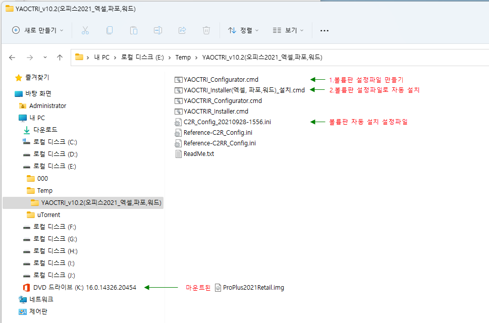This screenshot has height=323, width=489.
Task: Select YAOCTRIR_Installer.cmd file
Action: click(216, 112)
